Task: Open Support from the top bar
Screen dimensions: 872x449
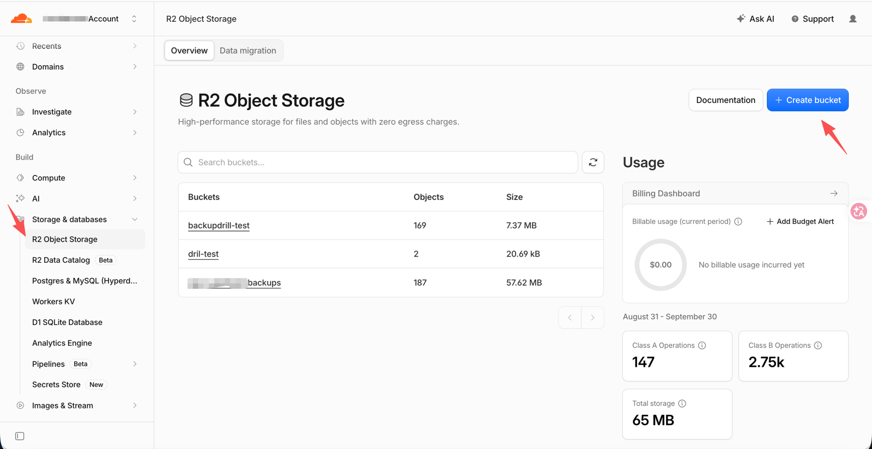Action: tap(813, 19)
